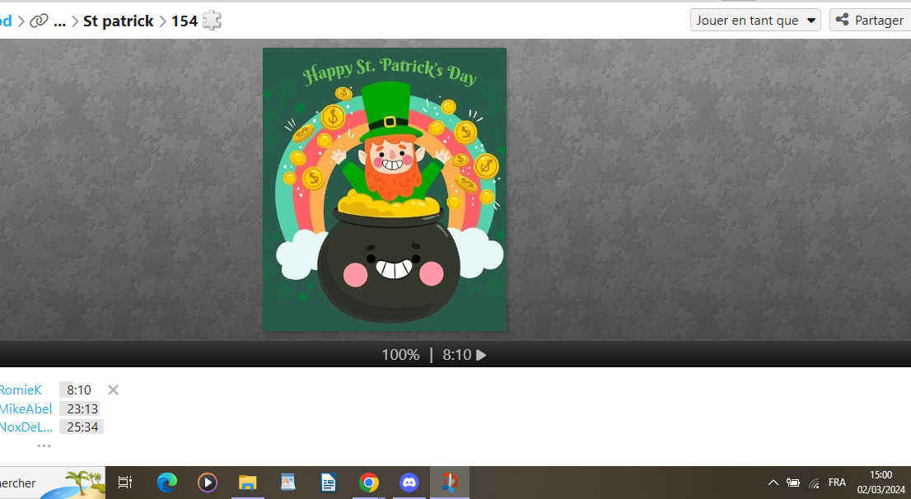911x499 pixels.
Task: Open Discord from the taskbar
Action: (x=409, y=483)
